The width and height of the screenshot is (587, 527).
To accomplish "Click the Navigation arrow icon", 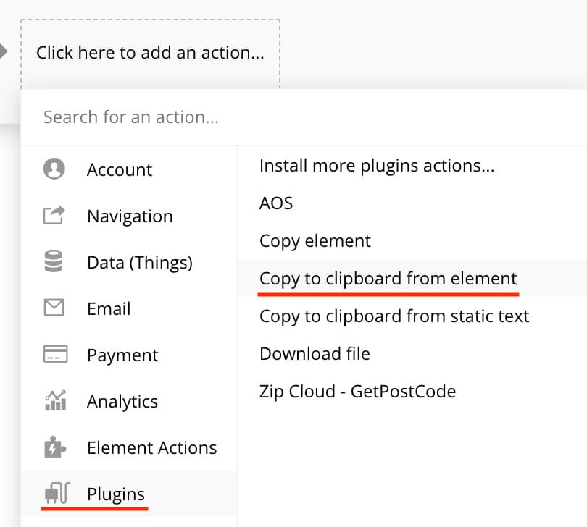I will (x=54, y=215).
